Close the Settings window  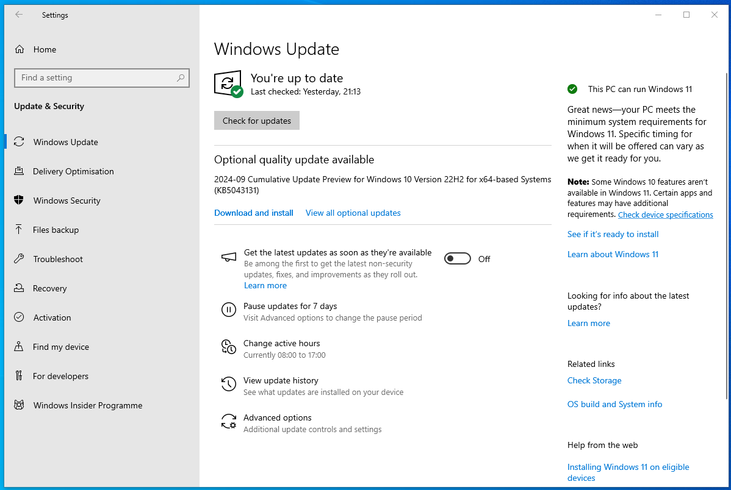[714, 15]
